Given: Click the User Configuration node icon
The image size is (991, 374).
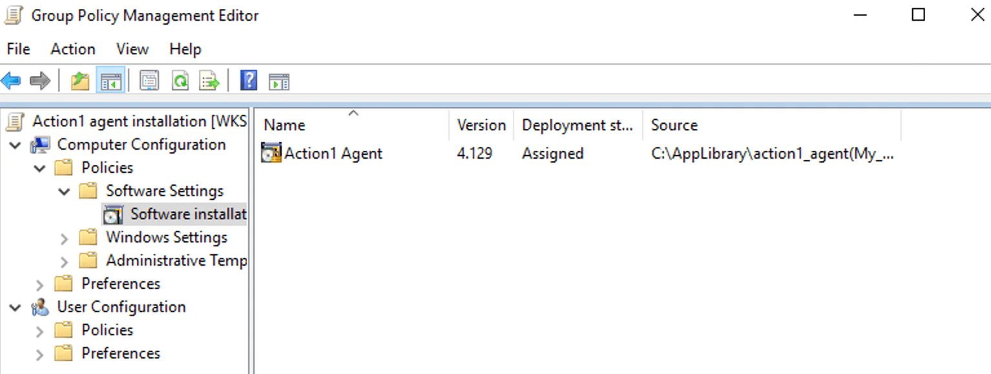Looking at the screenshot, I should pos(41,308).
